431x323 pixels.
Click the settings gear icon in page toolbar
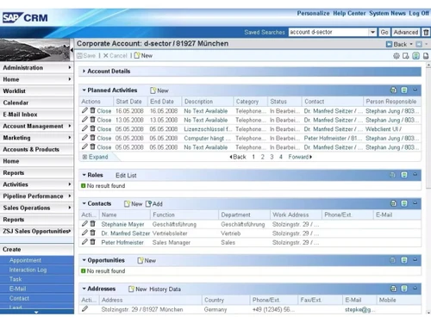pyautogui.click(x=397, y=56)
